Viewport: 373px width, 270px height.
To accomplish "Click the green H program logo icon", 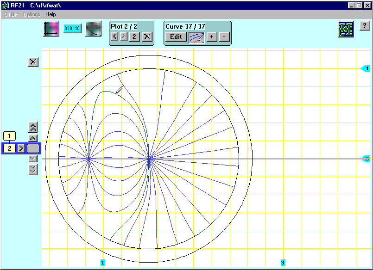I will tap(346, 29).
